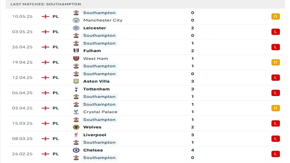Click the Wolves club crest icon

[76, 127]
